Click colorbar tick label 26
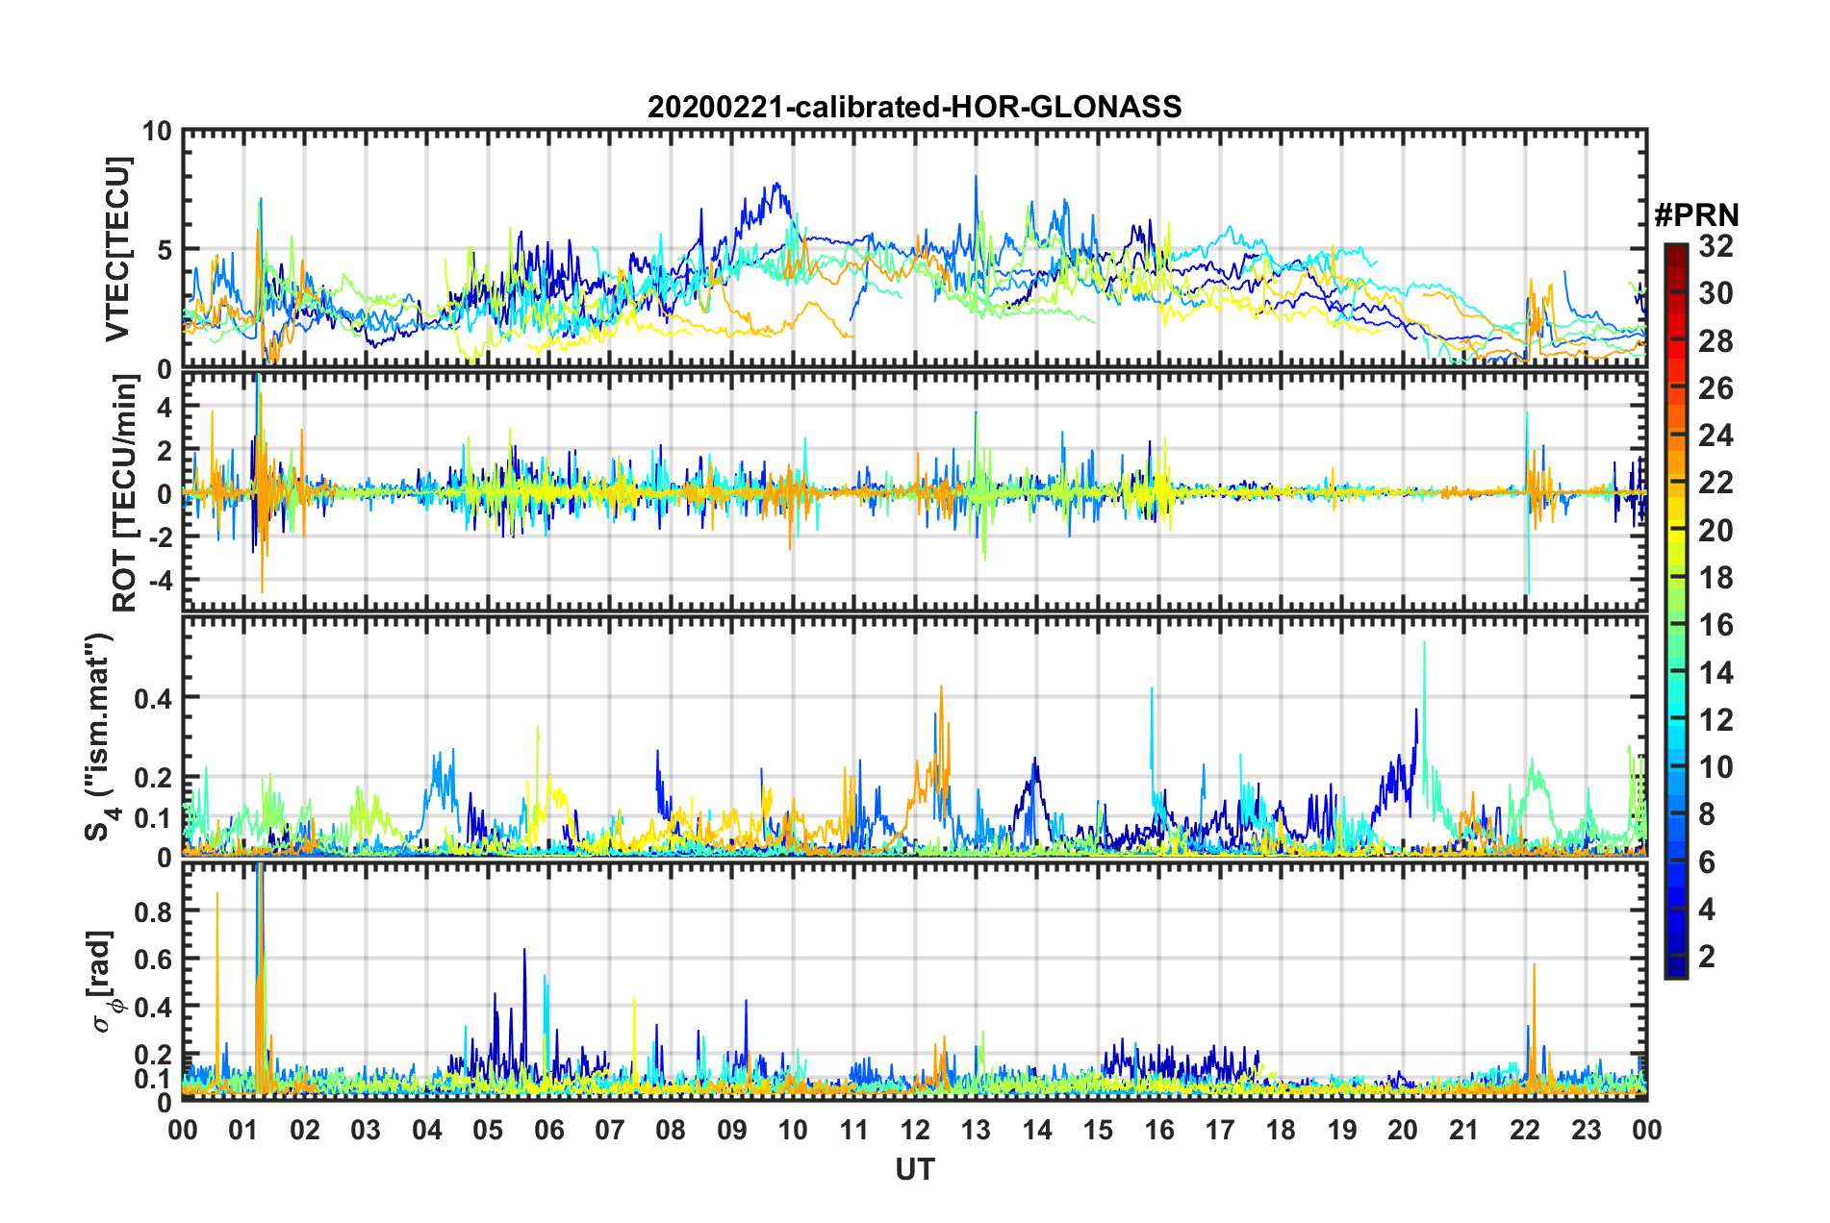1830x1223 pixels. click(x=1716, y=388)
